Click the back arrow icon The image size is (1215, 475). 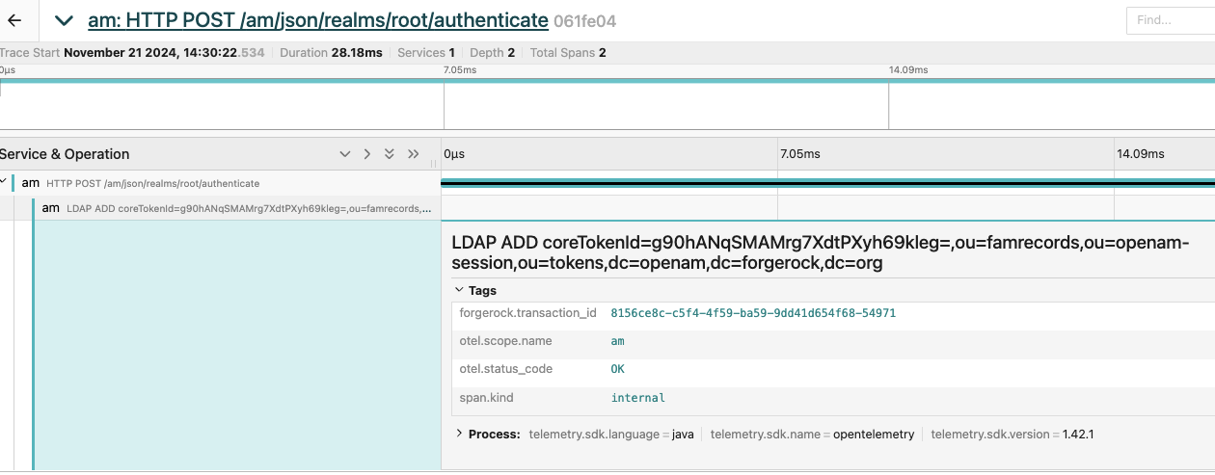[14, 20]
